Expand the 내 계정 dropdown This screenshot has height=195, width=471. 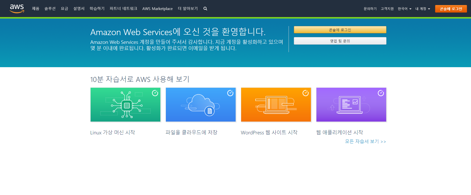pos(423,9)
